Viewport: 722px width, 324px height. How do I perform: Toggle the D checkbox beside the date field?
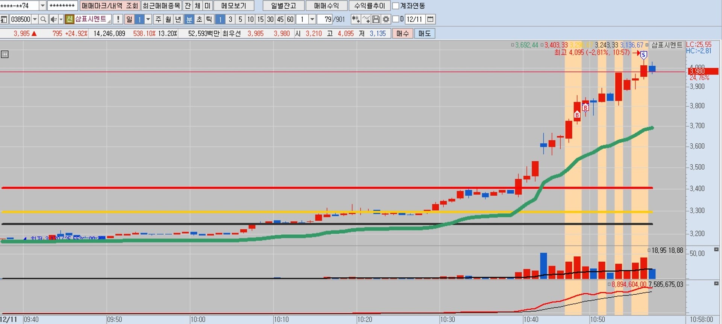click(x=396, y=19)
